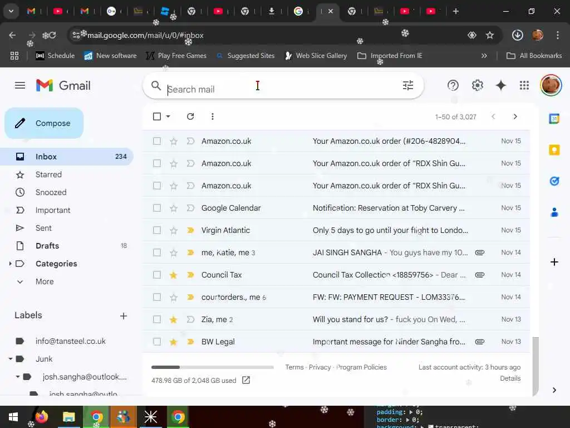
Task: Collapse the Junk label tree
Action: [11, 359]
